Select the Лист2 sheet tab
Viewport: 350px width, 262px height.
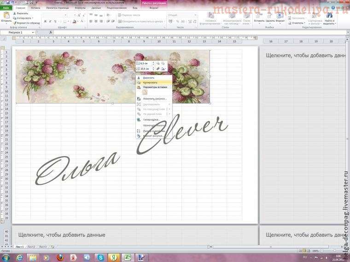point(31,247)
